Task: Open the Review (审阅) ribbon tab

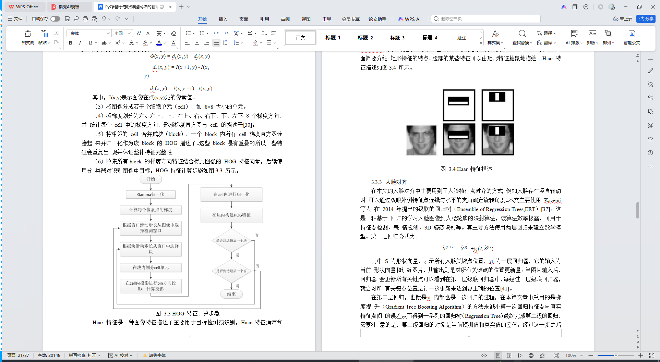Action: pos(285,19)
